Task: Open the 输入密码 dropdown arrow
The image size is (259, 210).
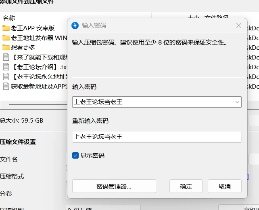Action: click(x=237, y=102)
